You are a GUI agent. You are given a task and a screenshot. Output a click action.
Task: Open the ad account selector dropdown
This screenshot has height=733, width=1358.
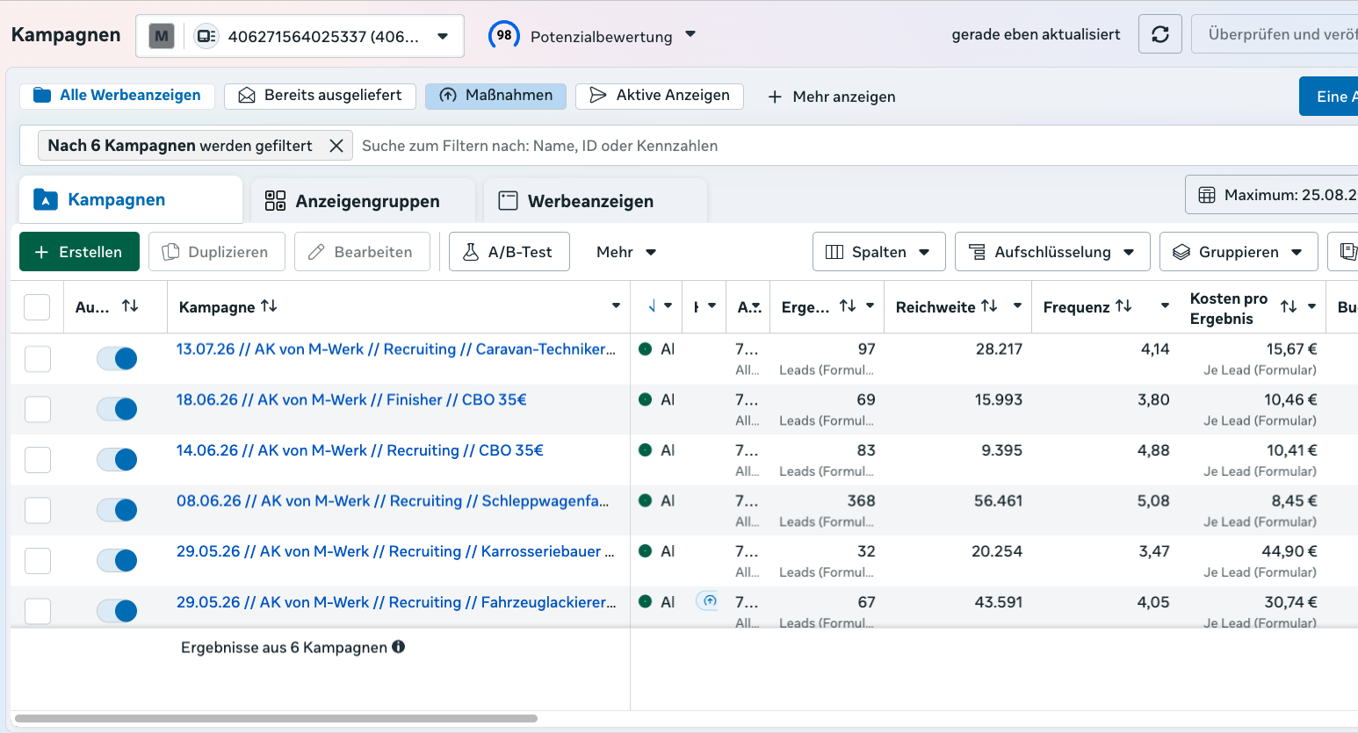point(300,36)
